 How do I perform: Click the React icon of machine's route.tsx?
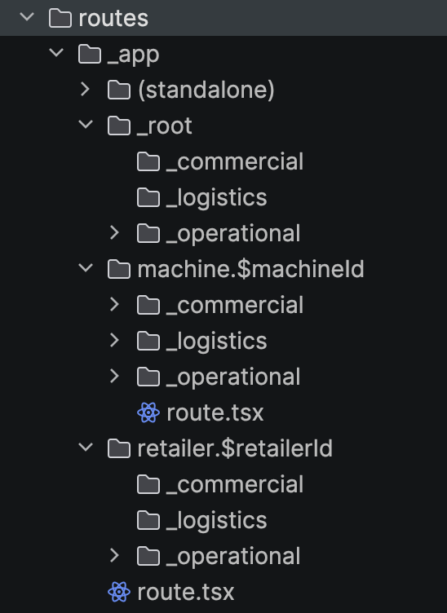pos(148,412)
